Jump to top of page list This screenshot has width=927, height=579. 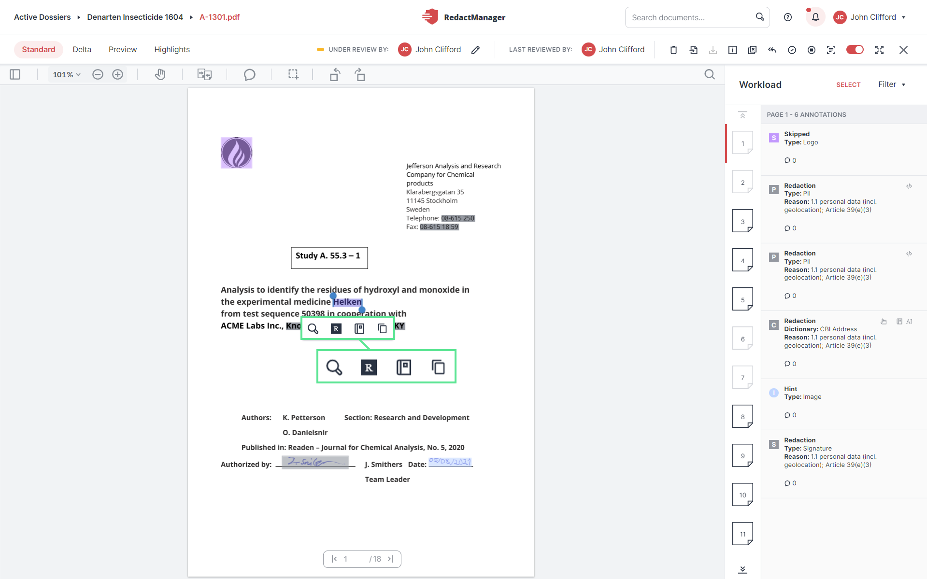click(742, 115)
